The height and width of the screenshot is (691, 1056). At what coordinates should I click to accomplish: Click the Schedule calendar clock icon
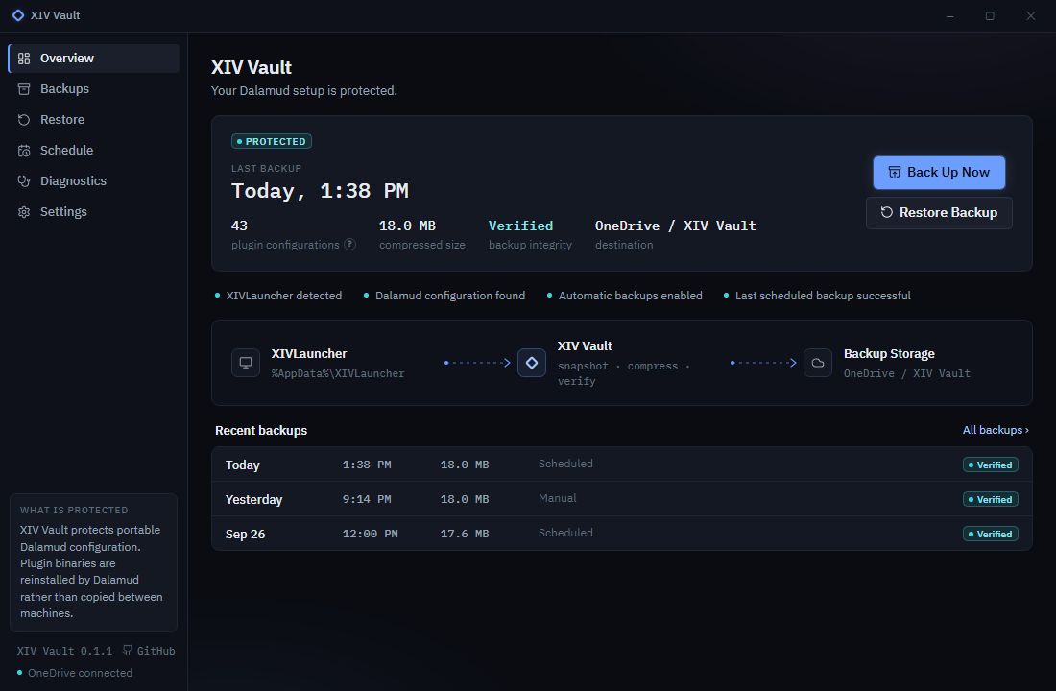click(x=24, y=150)
